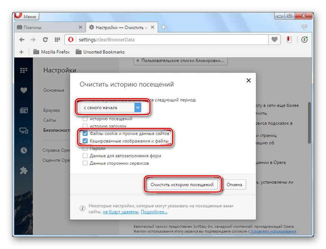
Task: Open the с самого начала period dropdown
Action: [111, 108]
